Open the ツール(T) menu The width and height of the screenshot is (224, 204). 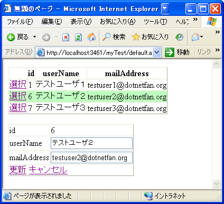click(x=155, y=22)
